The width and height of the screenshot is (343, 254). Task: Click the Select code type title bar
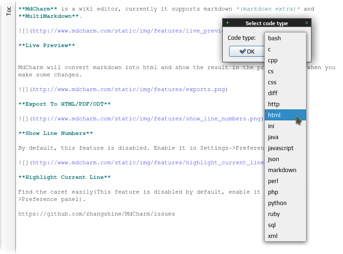[267, 23]
